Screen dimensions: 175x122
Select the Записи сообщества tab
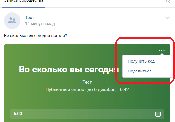(24, 1)
